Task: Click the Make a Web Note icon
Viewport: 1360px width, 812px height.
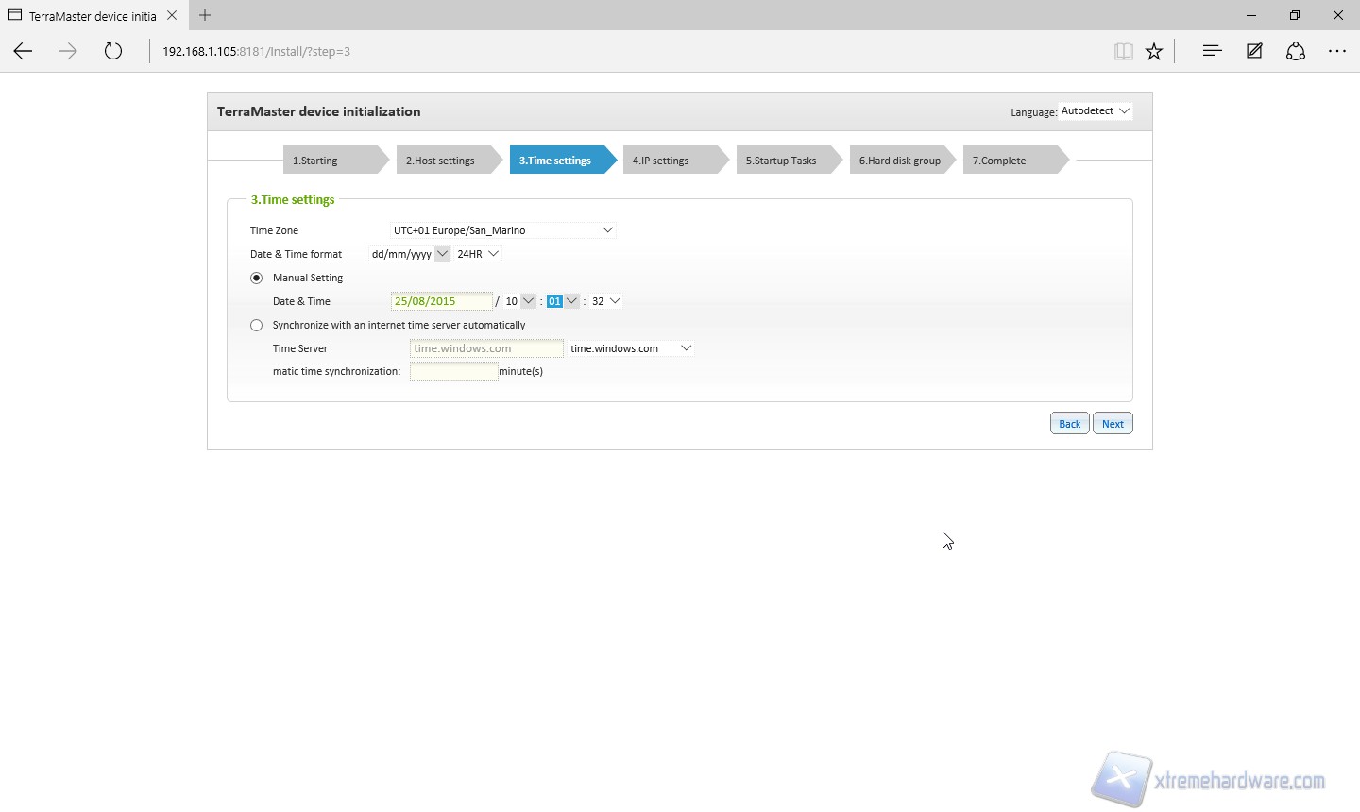Action: [x=1254, y=52]
